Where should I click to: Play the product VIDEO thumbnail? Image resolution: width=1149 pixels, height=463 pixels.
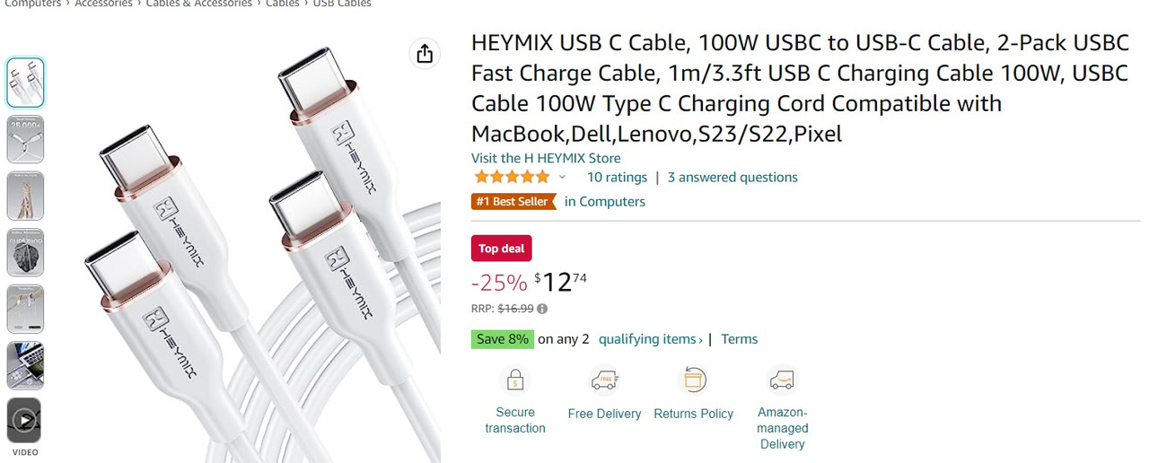click(x=25, y=420)
